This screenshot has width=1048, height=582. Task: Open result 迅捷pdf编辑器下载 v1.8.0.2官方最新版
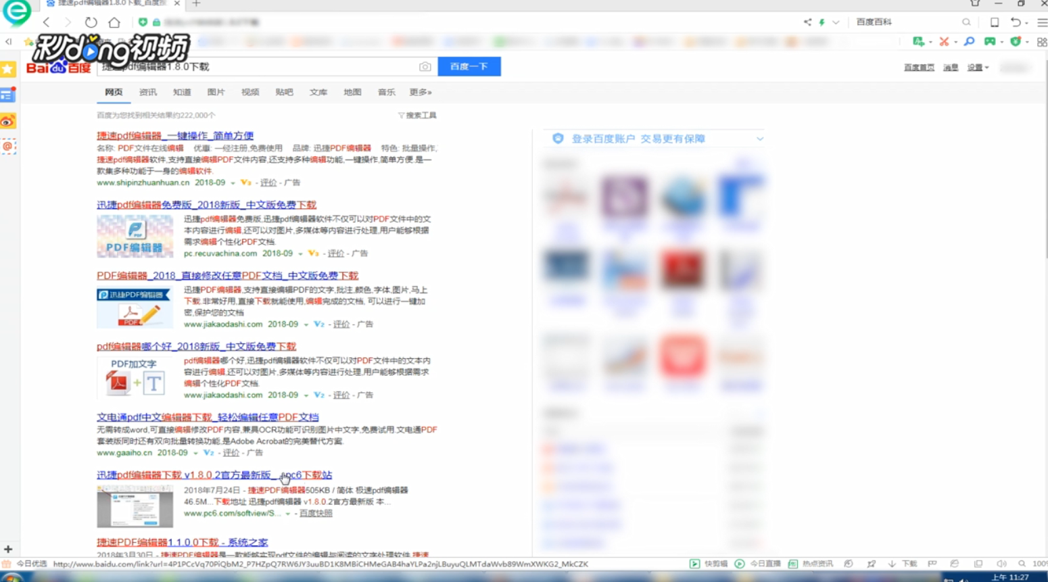[x=214, y=475]
